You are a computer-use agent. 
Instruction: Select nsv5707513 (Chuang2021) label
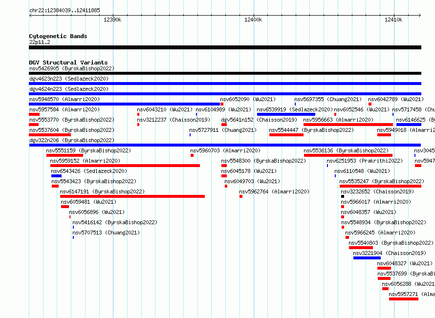tap(106, 233)
